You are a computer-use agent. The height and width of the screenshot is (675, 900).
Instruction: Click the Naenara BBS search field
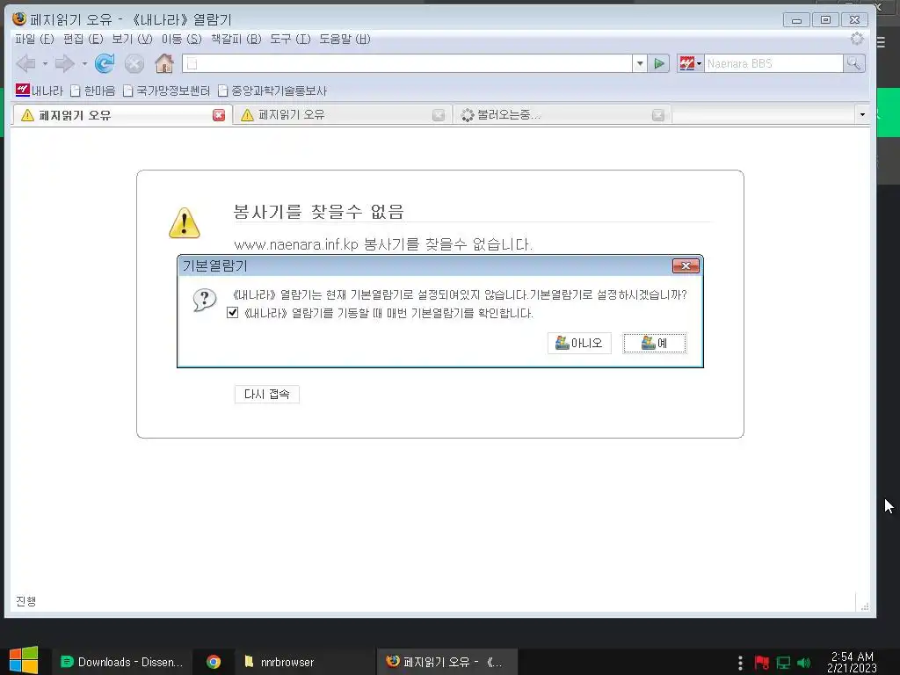(773, 63)
